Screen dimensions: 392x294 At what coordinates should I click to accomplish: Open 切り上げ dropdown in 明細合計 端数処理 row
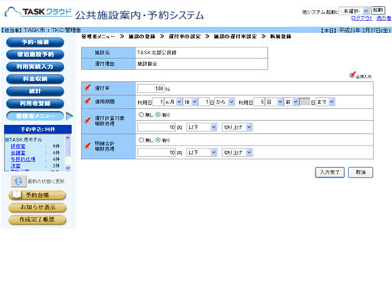pos(237,152)
